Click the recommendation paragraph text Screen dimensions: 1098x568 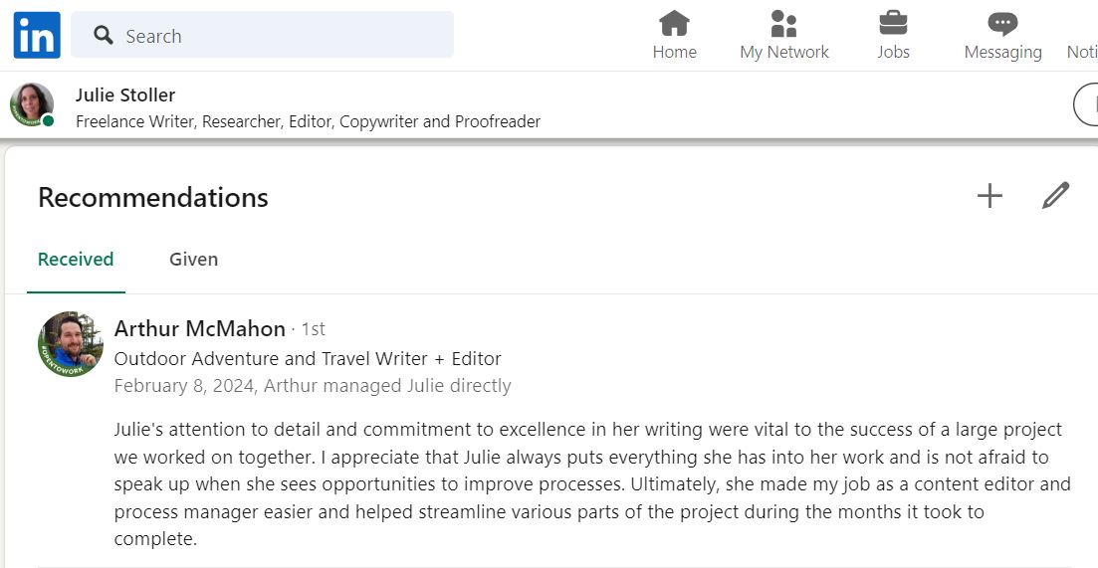click(592, 484)
